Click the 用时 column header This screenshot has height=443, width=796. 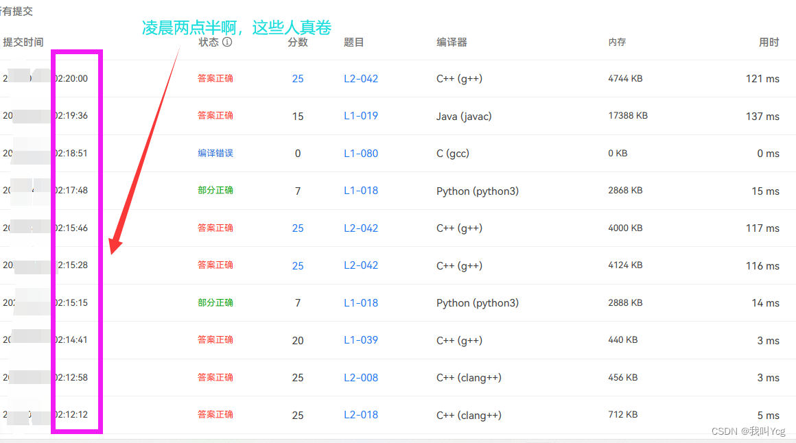(768, 42)
